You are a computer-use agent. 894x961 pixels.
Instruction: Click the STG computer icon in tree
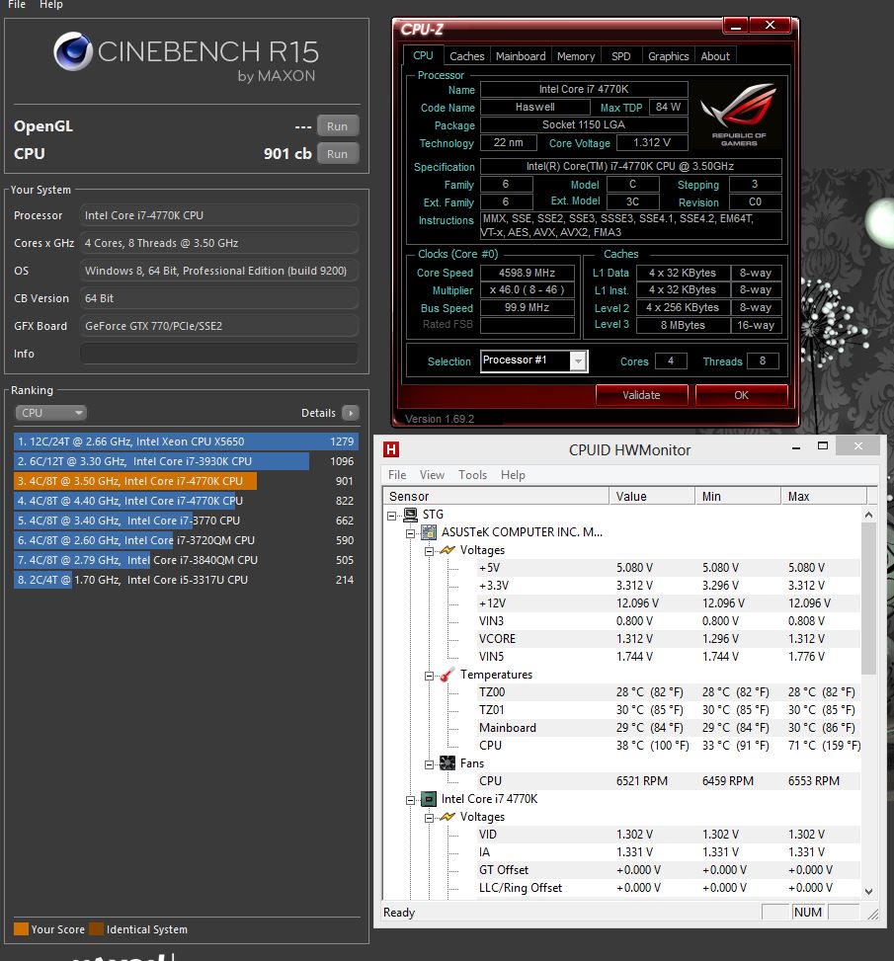[410, 515]
